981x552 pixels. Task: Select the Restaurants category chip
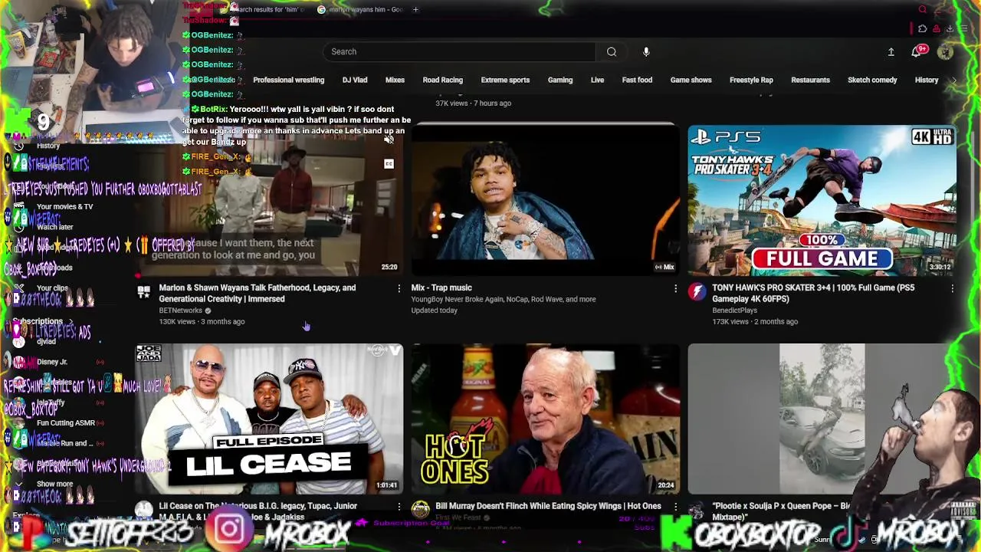click(810, 80)
